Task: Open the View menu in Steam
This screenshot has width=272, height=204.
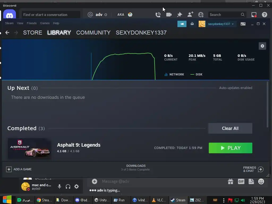Action: tap(20, 23)
